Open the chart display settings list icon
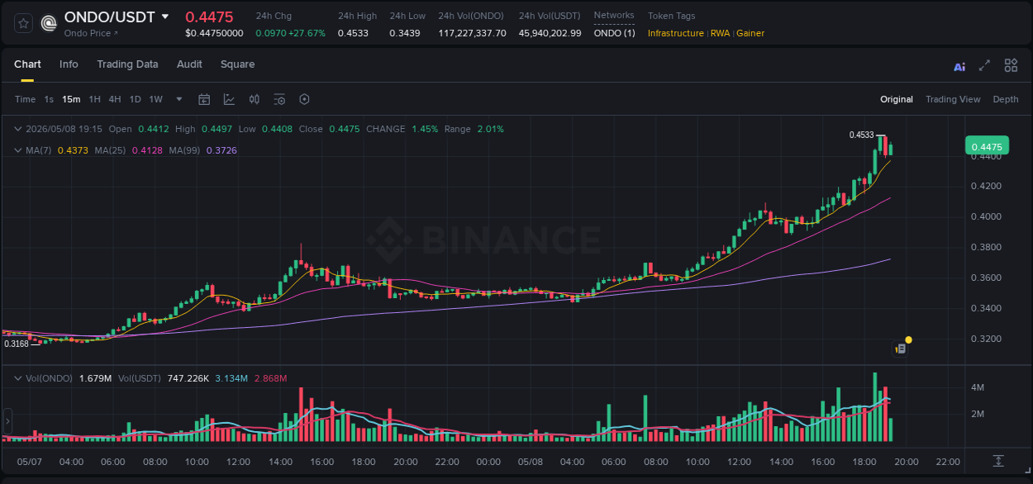Screen dimensions: 1033x484 click(x=279, y=99)
